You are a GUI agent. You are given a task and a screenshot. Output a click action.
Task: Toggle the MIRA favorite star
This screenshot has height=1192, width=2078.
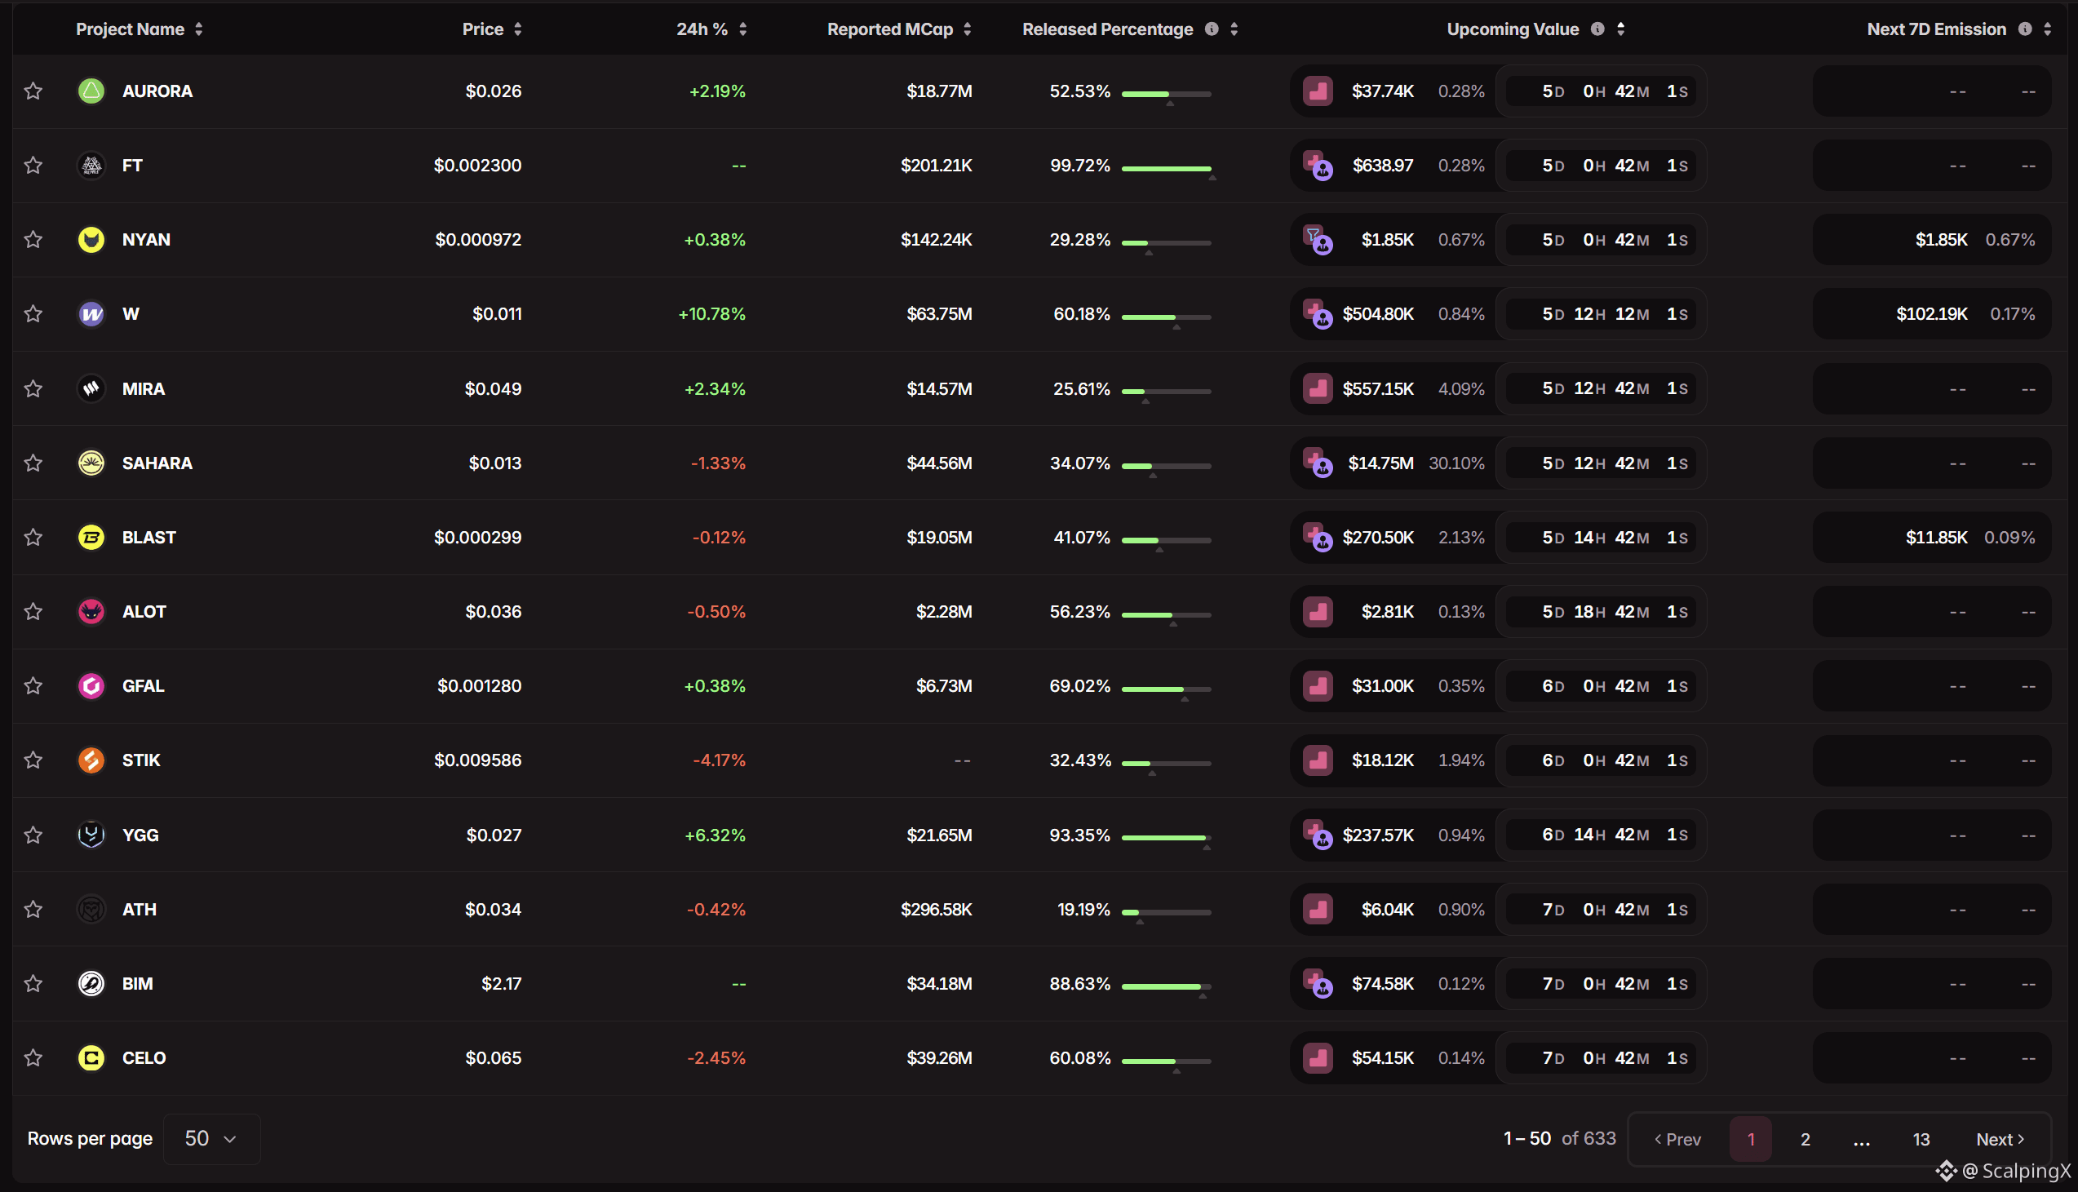(x=33, y=388)
